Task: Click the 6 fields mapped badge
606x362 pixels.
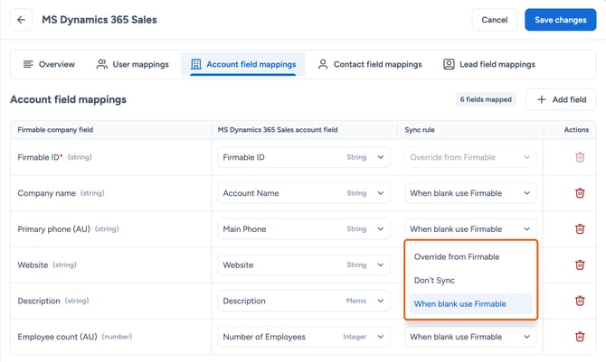Action: coord(486,99)
